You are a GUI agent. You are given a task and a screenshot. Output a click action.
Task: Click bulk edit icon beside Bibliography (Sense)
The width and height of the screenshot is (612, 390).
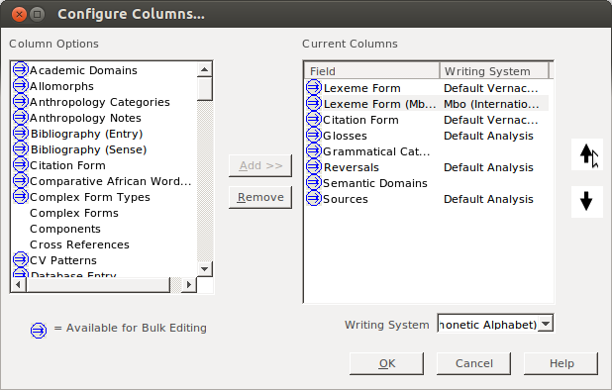click(x=20, y=149)
